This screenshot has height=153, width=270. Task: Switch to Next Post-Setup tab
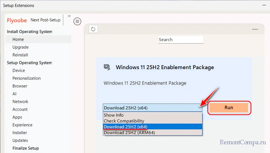click(x=45, y=20)
